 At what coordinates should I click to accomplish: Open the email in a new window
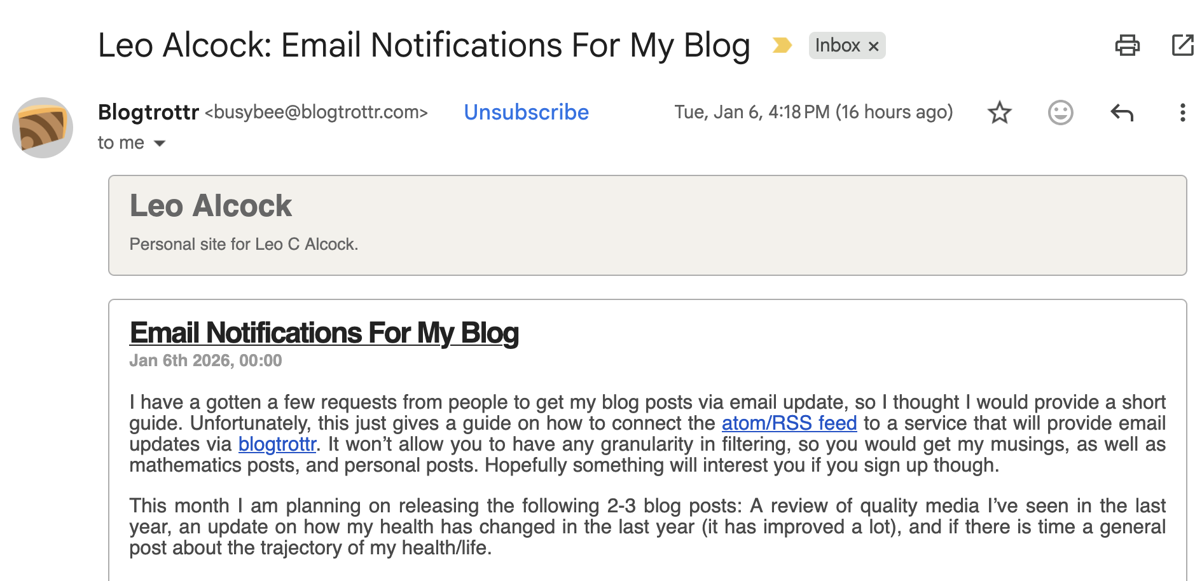point(1182,45)
